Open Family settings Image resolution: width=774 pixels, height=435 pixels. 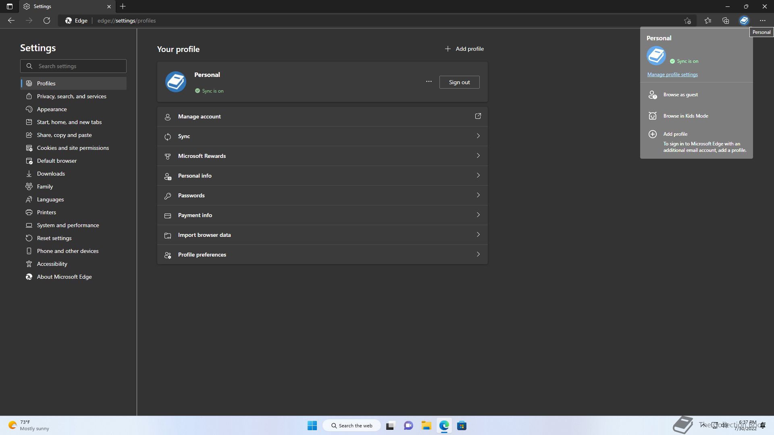coord(73,186)
